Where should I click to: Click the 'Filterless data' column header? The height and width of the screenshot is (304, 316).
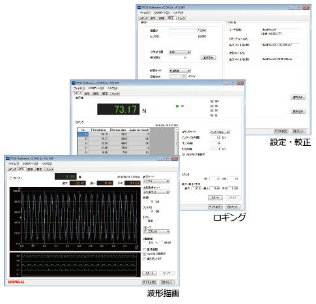(x=118, y=130)
